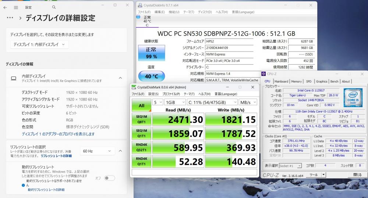Click the CPU name Intel Core i5 1135G7
Screen dimensions: 368x198
point(311,90)
